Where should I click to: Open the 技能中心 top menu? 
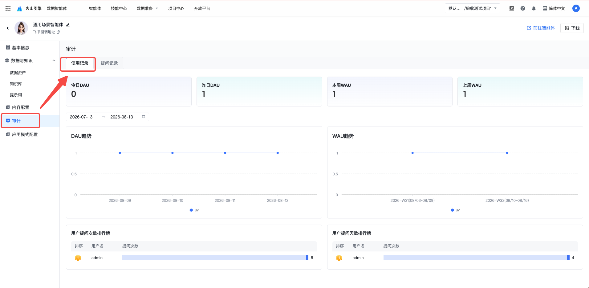(x=119, y=8)
